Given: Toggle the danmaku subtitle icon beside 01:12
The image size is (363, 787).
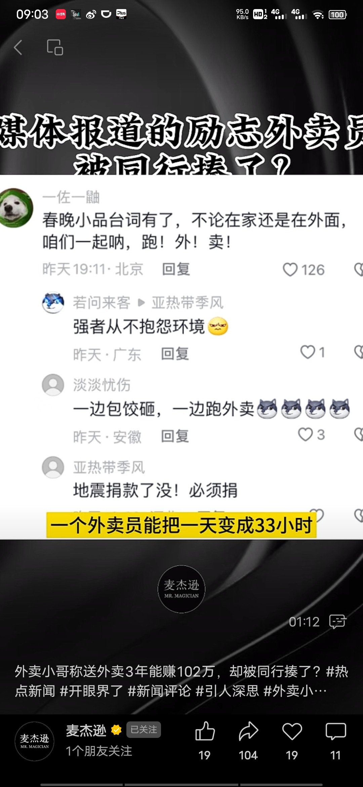Looking at the screenshot, I should [x=338, y=622].
